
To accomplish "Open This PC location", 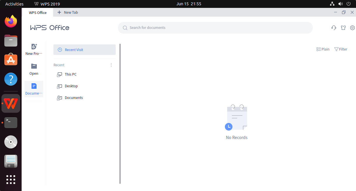I will pyautogui.click(x=70, y=74).
